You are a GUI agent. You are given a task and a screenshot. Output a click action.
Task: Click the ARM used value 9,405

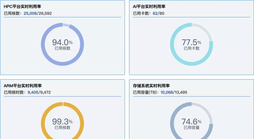click(x=33, y=92)
